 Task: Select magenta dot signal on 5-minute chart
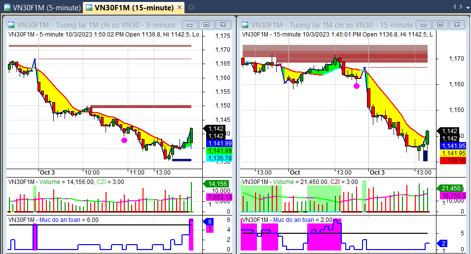click(x=124, y=140)
